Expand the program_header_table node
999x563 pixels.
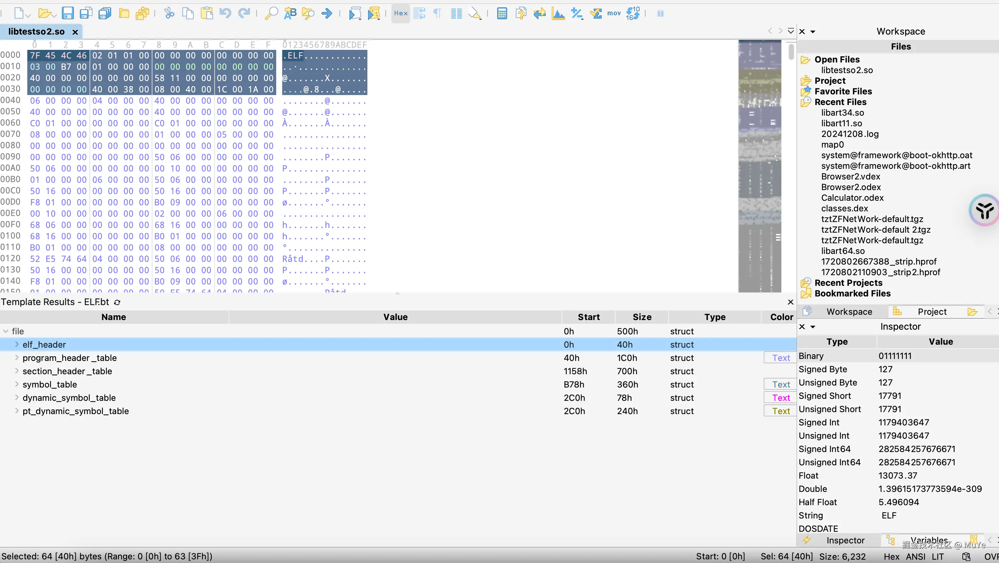[x=17, y=357]
